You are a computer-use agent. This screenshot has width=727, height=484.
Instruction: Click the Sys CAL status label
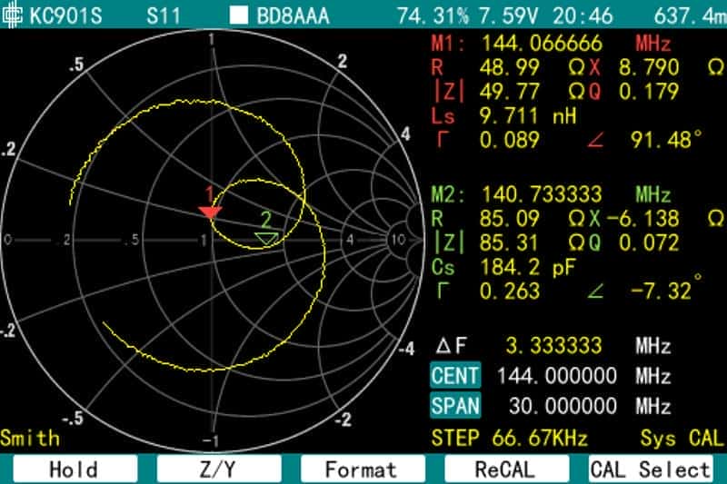click(x=680, y=438)
